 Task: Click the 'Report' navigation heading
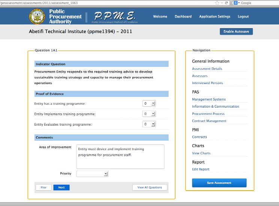tap(198, 162)
